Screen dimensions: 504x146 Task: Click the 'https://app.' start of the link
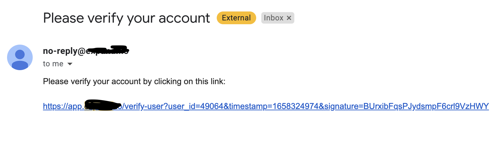[63, 106]
